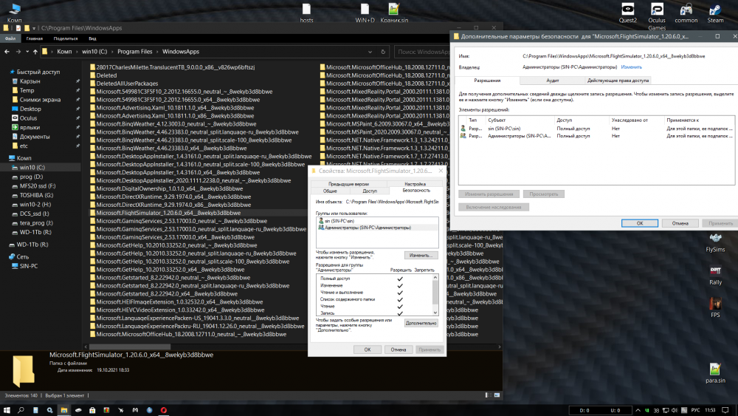Open the Вид ribbon tab

coord(92,38)
